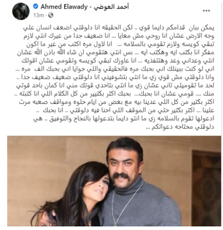Open the Ahmed Elawady profile name link
Image resolution: width=223 pixels, height=230 pixels.
point(64,7)
